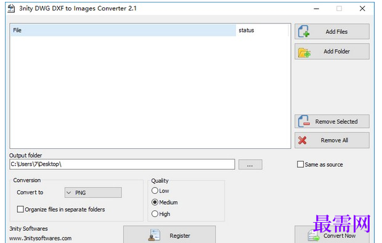The height and width of the screenshot is (243, 382).
Task: Enable Same as source checkbox
Action: (300, 164)
